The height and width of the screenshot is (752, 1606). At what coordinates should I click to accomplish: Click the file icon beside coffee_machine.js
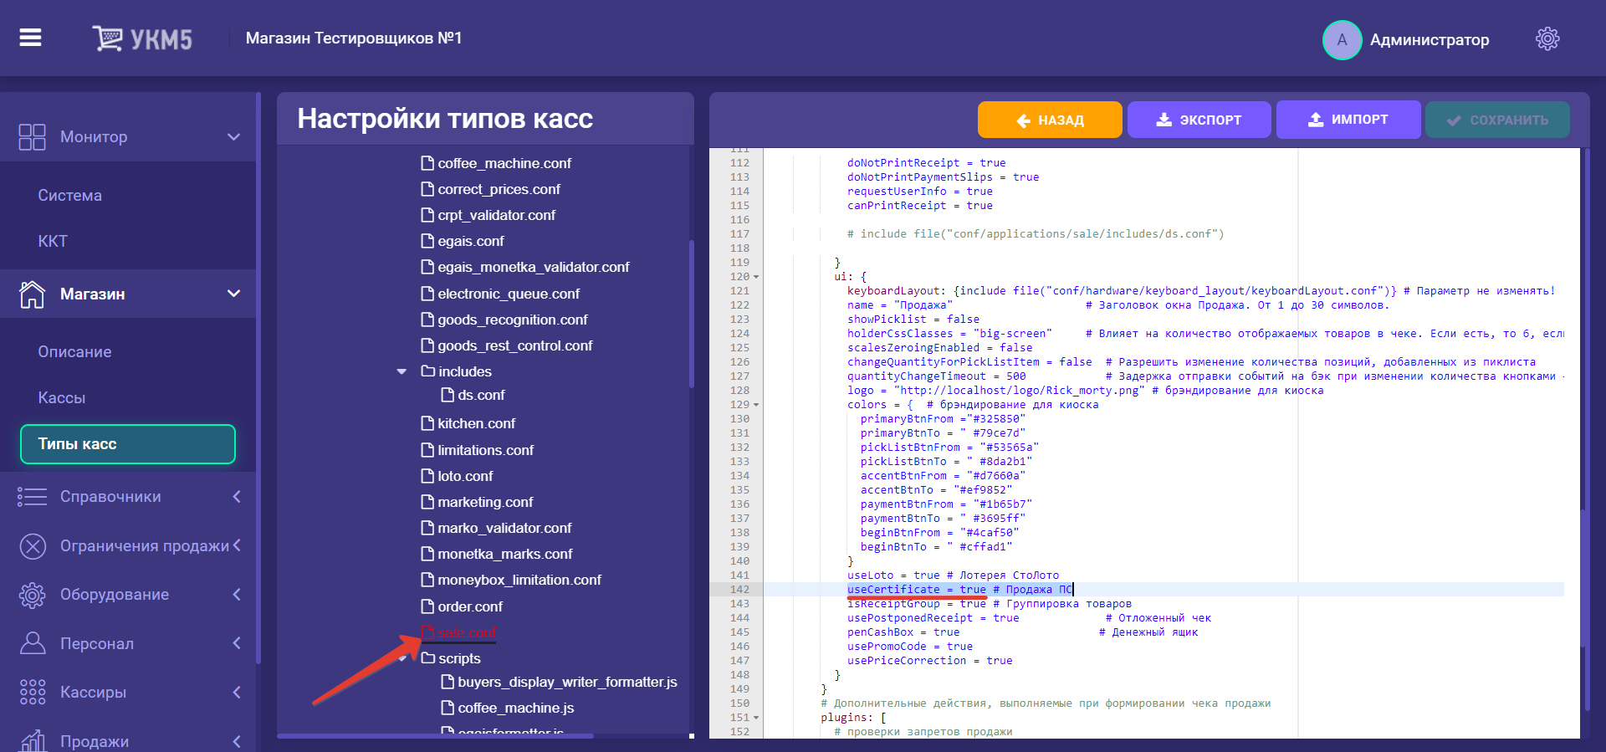tap(448, 708)
